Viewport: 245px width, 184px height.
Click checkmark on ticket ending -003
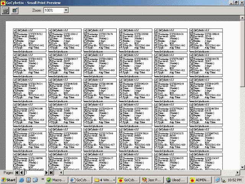(85, 30)
